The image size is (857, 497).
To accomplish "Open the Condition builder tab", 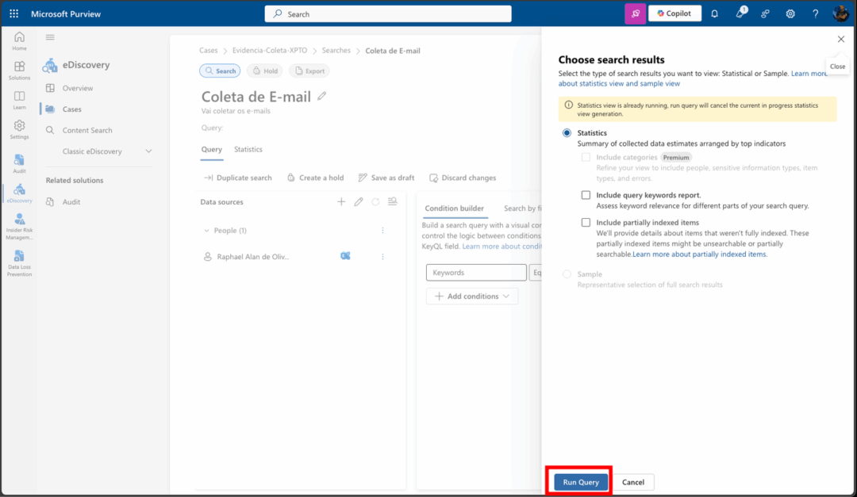I will click(x=454, y=208).
